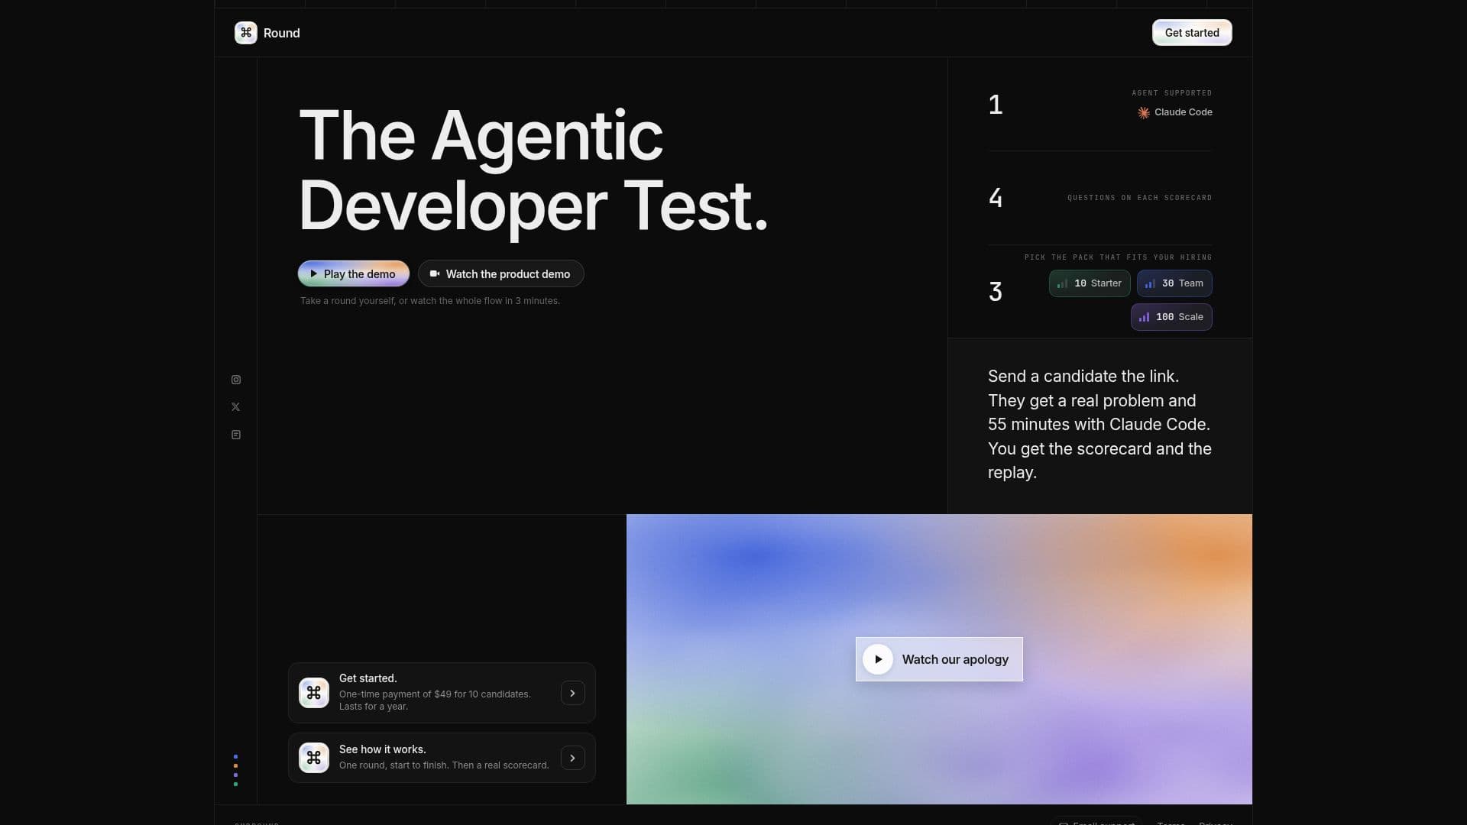Click 'Pick the pack that fits your hiring' label

tap(1118, 257)
